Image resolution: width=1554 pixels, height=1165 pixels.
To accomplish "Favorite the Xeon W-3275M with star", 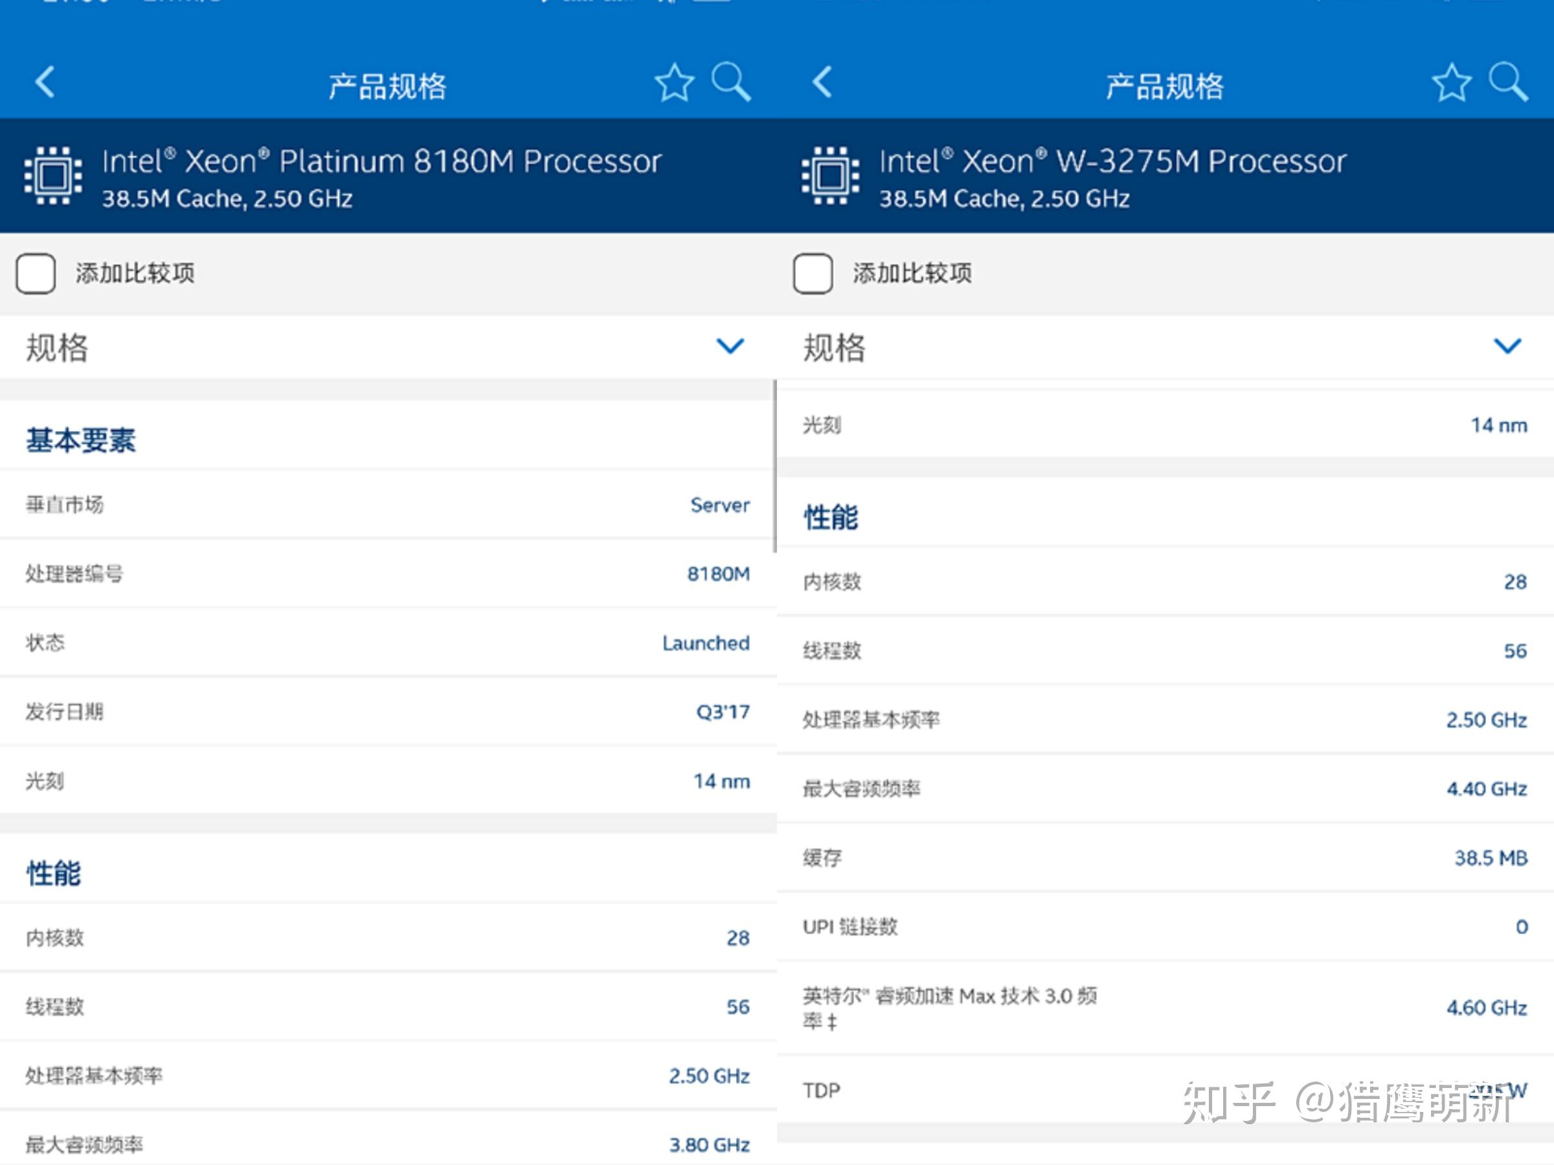I will [1451, 83].
